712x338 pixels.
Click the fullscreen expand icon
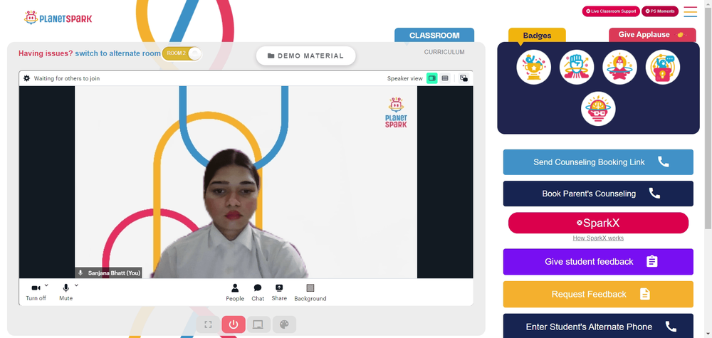tap(209, 324)
